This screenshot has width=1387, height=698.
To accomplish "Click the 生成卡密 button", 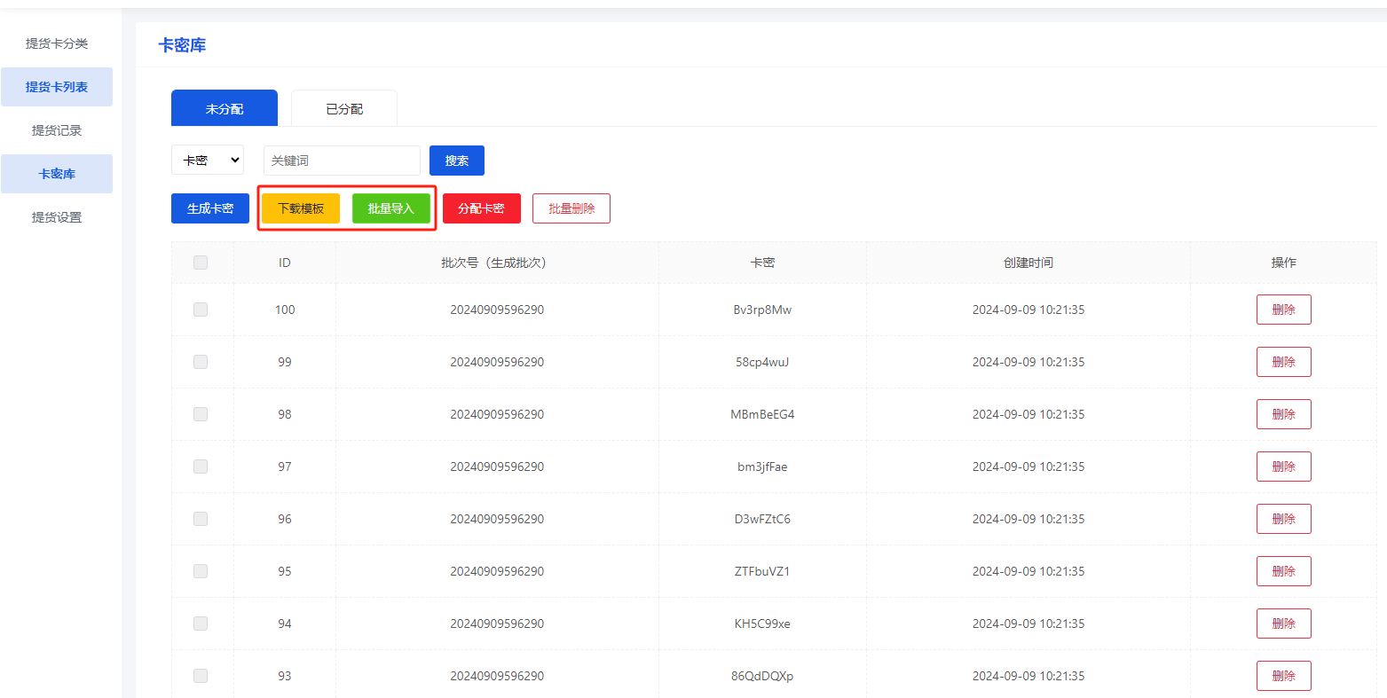I will click(210, 208).
